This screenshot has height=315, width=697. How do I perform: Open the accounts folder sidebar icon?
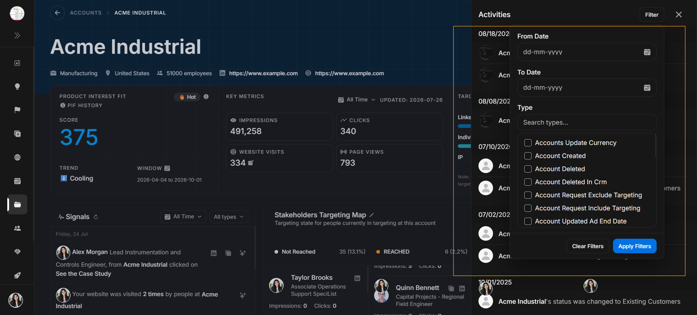(17, 205)
